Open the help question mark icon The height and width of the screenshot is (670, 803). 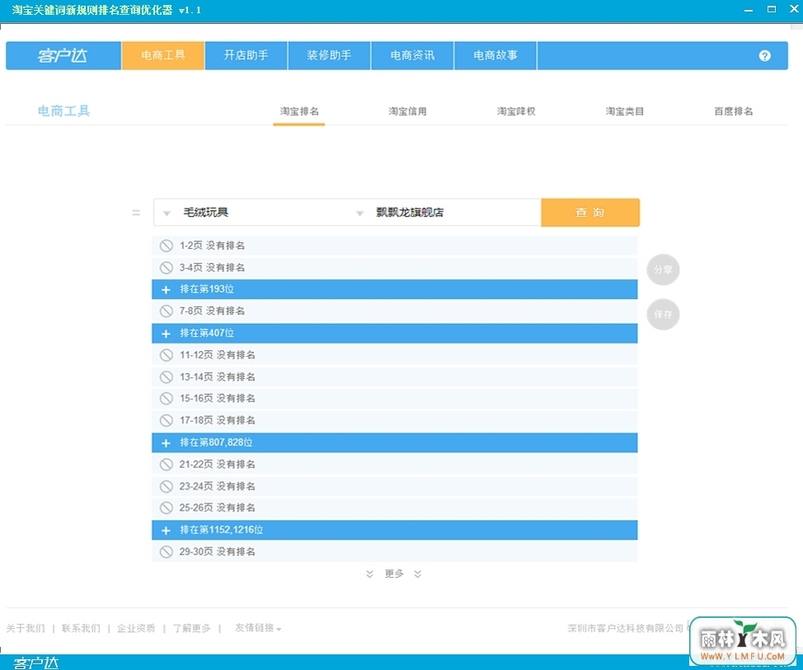pyautogui.click(x=764, y=56)
